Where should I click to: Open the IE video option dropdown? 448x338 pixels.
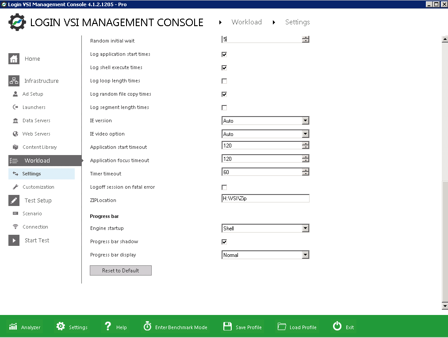(306, 134)
